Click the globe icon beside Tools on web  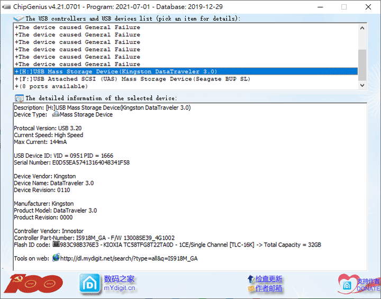56,257
